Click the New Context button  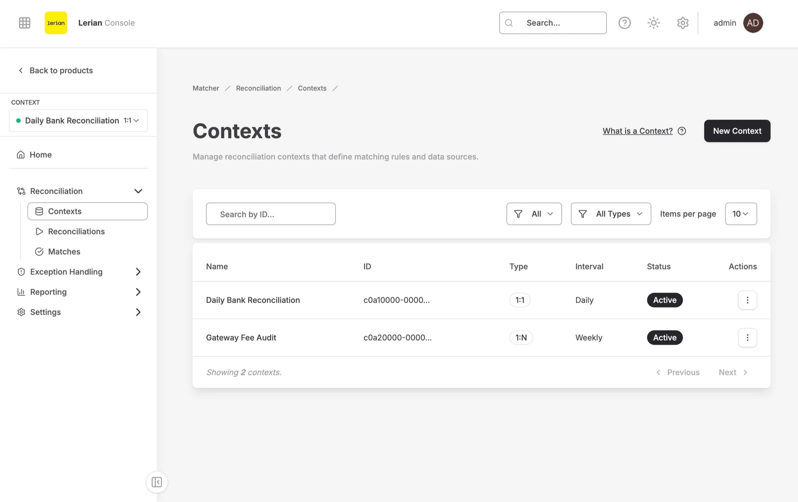(737, 131)
